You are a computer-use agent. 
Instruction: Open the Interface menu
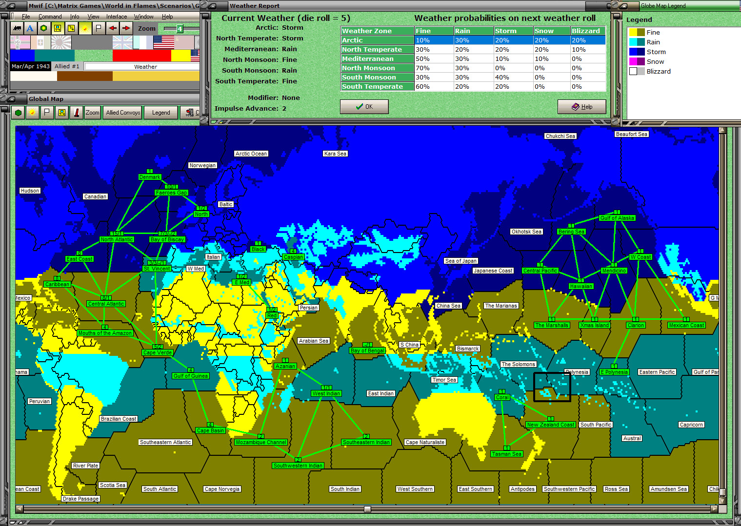[117, 17]
